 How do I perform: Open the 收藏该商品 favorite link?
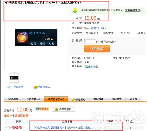pyautogui.click(x=44, y=87)
